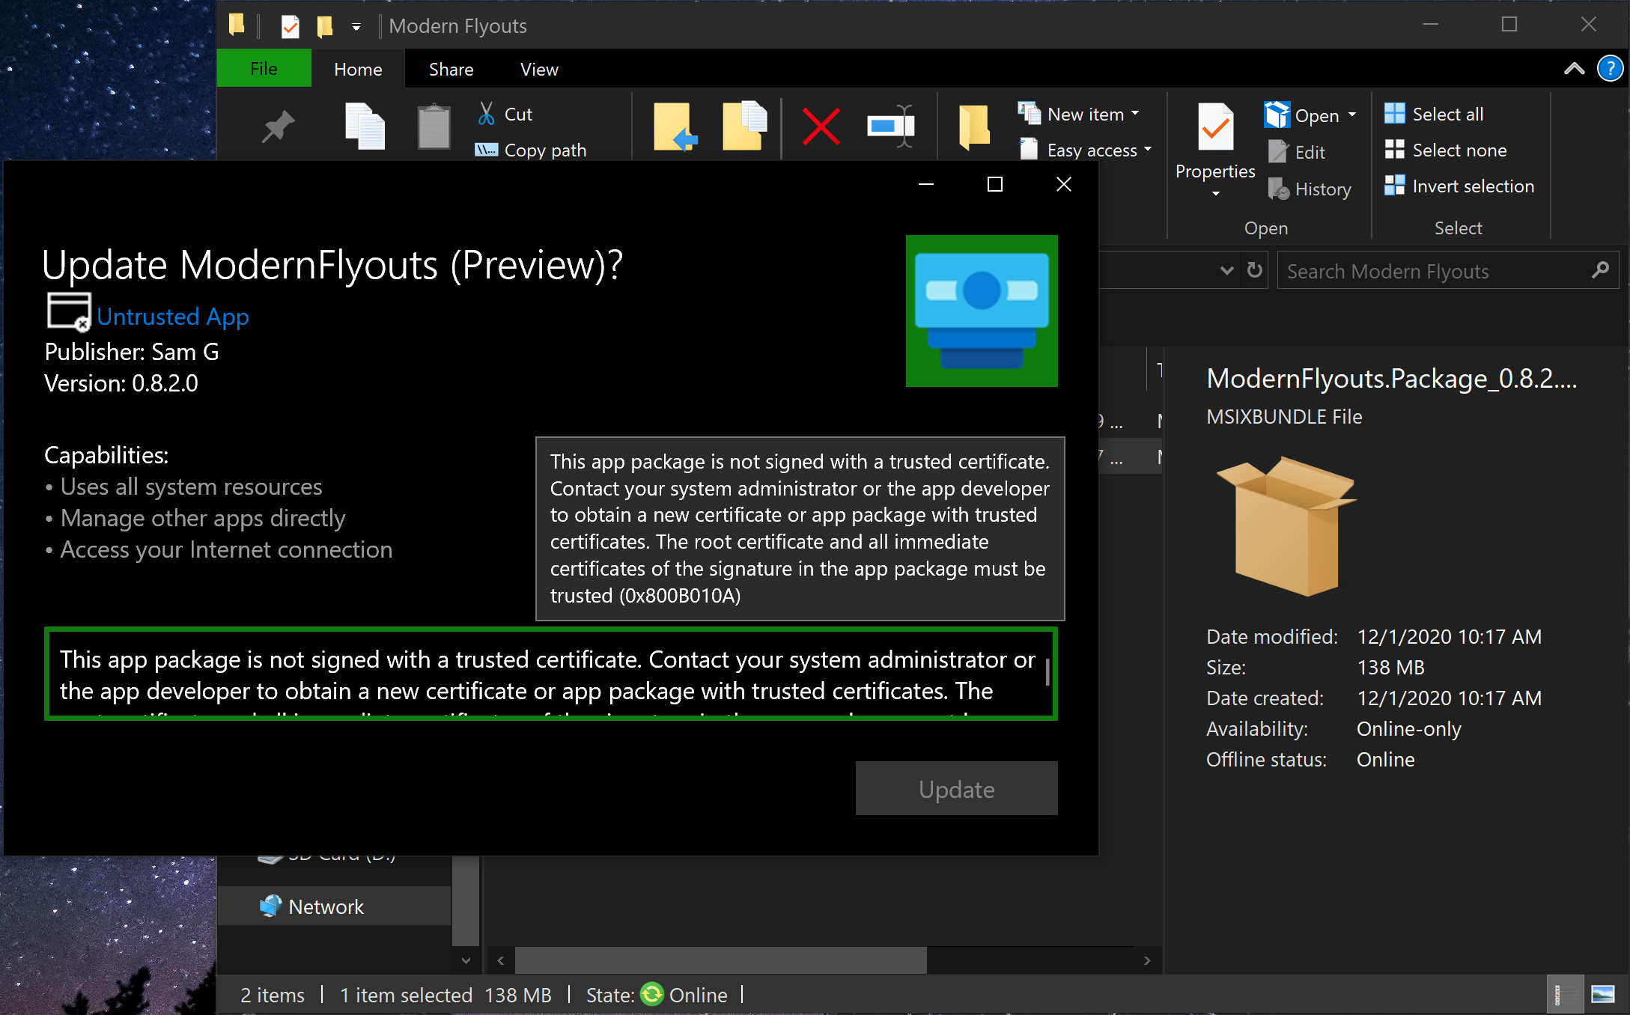Screen dimensions: 1630x1015
Task: Click the Untrusted App window icon
Action: click(x=69, y=311)
